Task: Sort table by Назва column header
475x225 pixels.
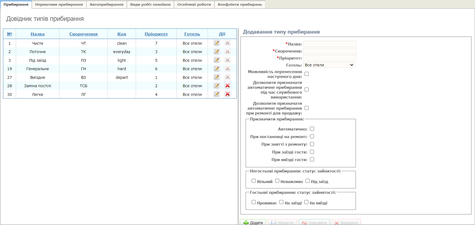Action: (x=37, y=34)
